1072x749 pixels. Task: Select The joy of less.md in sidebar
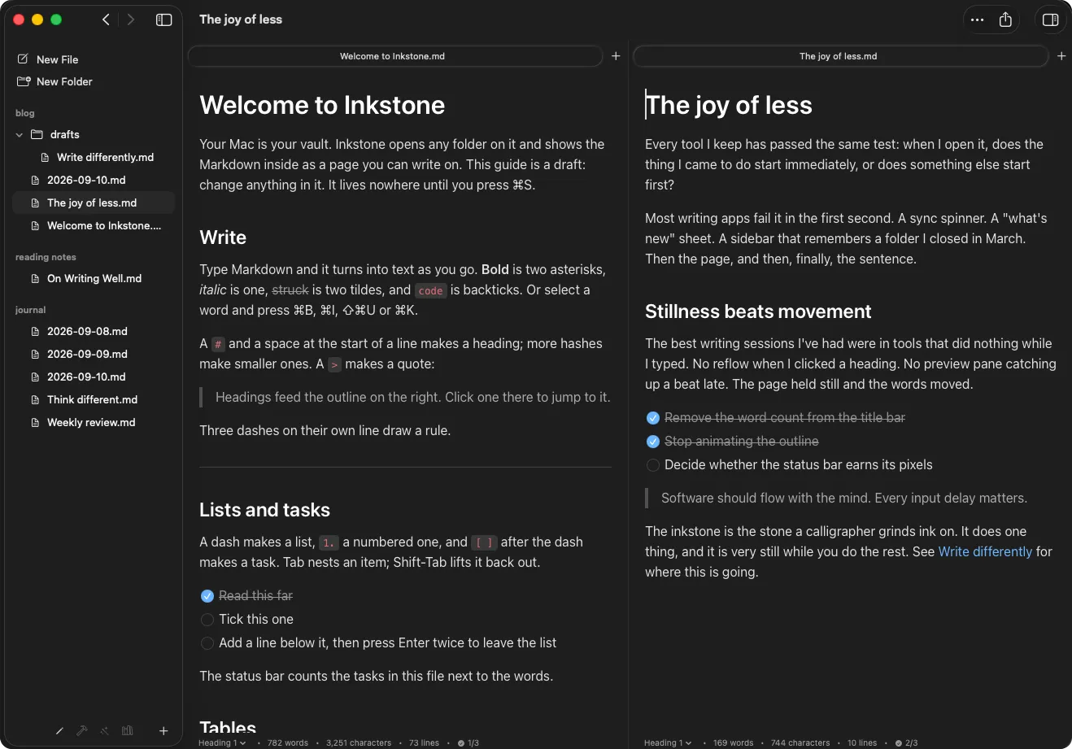[94, 202]
